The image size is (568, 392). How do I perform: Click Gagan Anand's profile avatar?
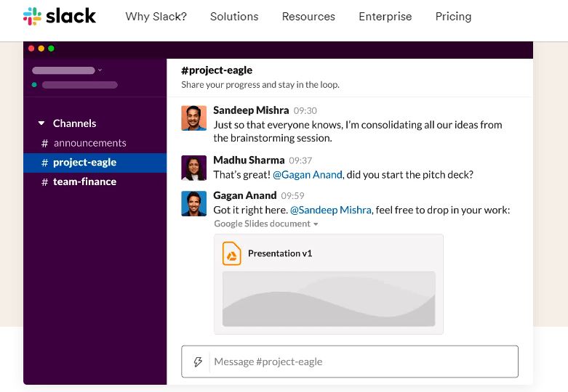point(194,203)
